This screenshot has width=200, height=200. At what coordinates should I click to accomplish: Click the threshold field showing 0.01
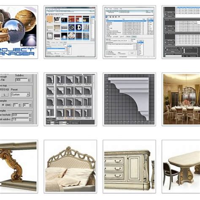pyautogui.click(x=20, y=115)
